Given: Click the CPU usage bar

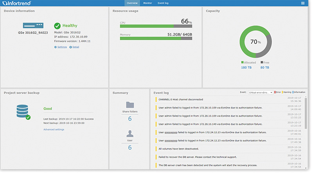Looking at the screenshot, I should [x=156, y=26].
